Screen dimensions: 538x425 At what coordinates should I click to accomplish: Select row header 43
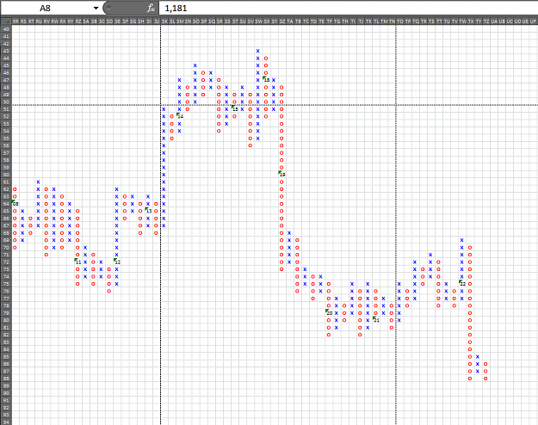pyautogui.click(x=6, y=51)
